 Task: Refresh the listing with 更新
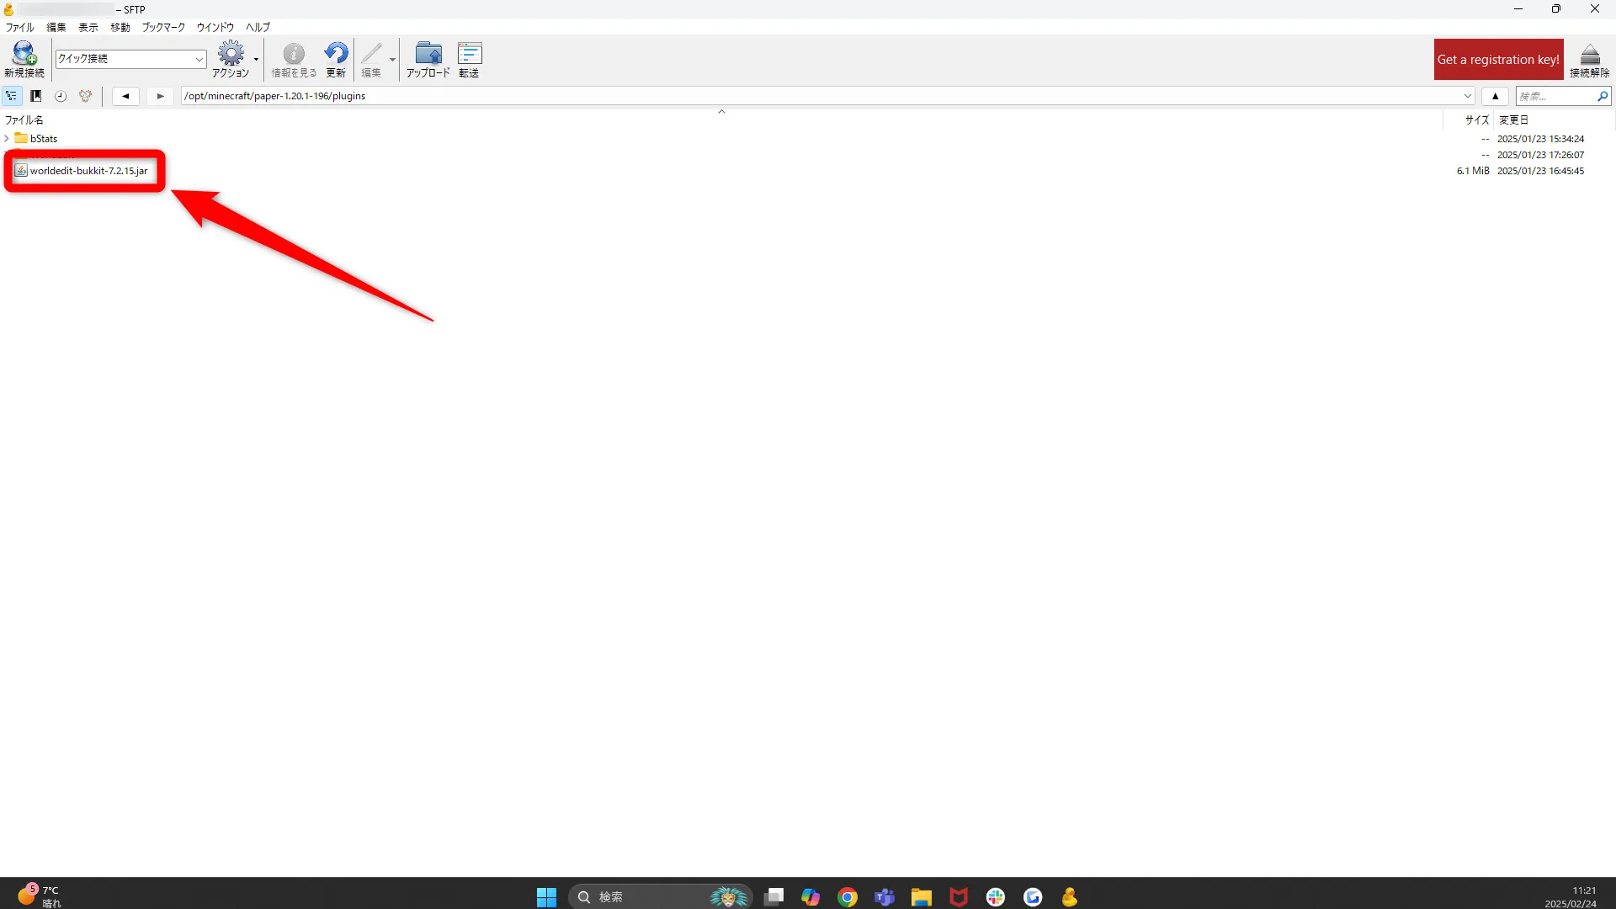(336, 59)
